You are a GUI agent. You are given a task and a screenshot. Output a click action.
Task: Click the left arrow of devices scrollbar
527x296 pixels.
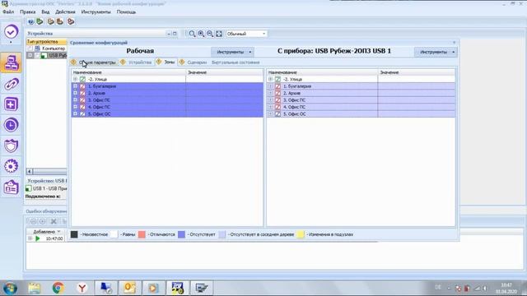[30, 172]
